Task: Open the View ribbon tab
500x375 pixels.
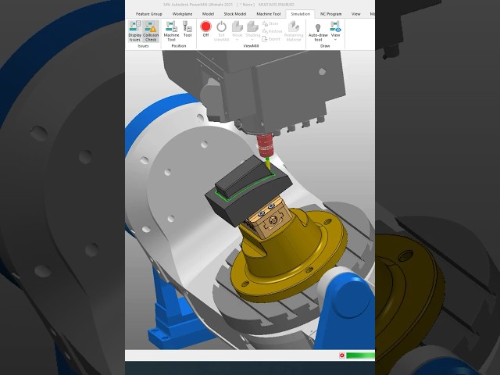Action: click(356, 14)
